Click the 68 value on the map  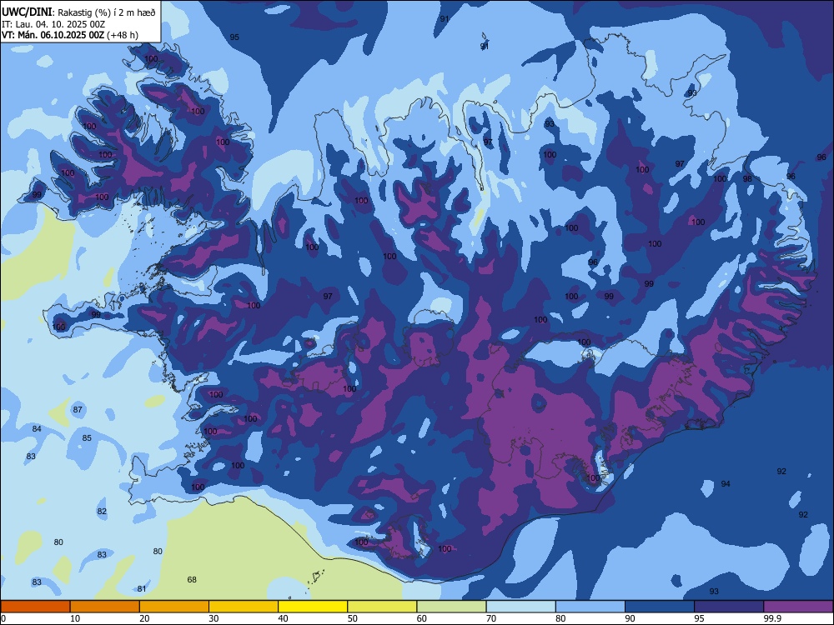192,579
